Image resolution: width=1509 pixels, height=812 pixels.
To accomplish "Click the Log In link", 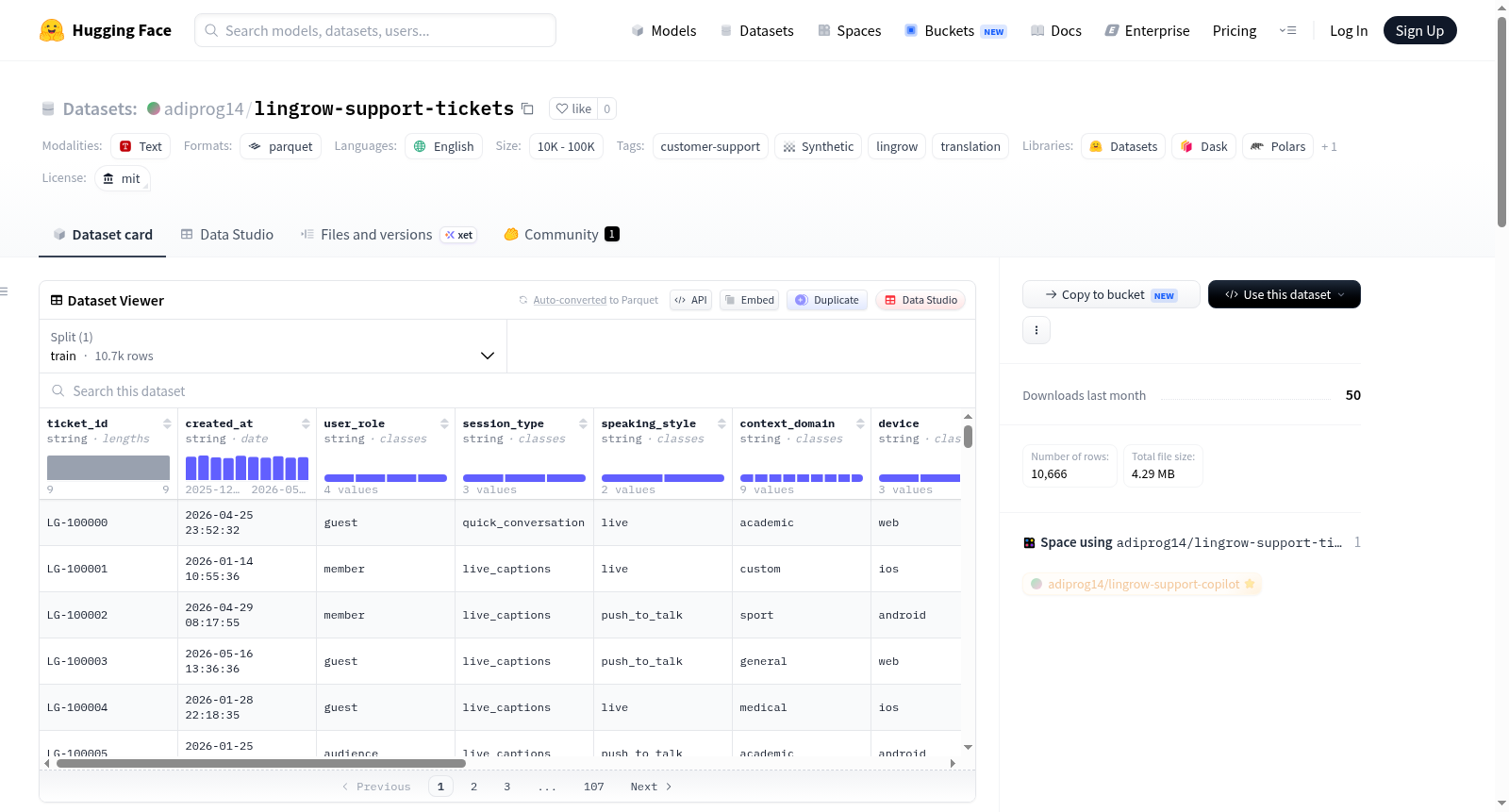I will click(x=1349, y=30).
